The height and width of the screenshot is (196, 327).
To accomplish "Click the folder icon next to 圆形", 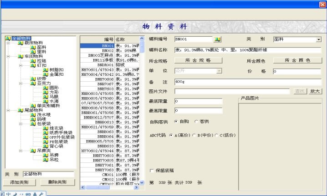I will click(46, 88).
